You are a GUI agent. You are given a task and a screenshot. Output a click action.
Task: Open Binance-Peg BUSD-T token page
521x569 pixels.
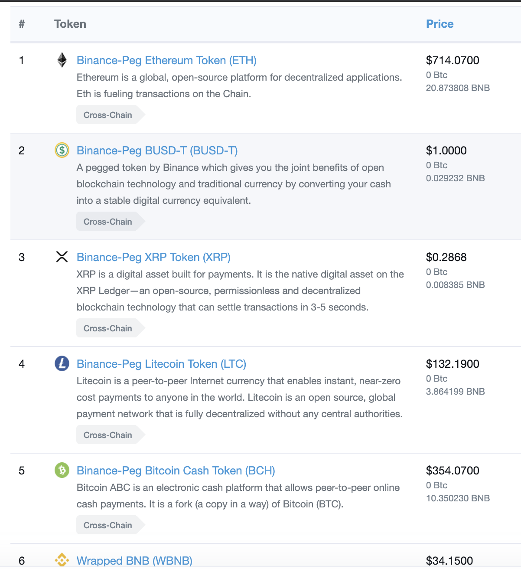(x=157, y=150)
